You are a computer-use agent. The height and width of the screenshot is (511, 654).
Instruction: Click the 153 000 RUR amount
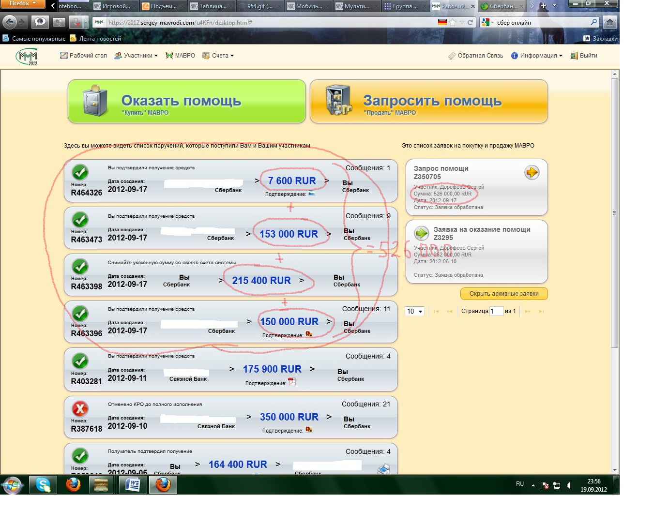click(289, 234)
